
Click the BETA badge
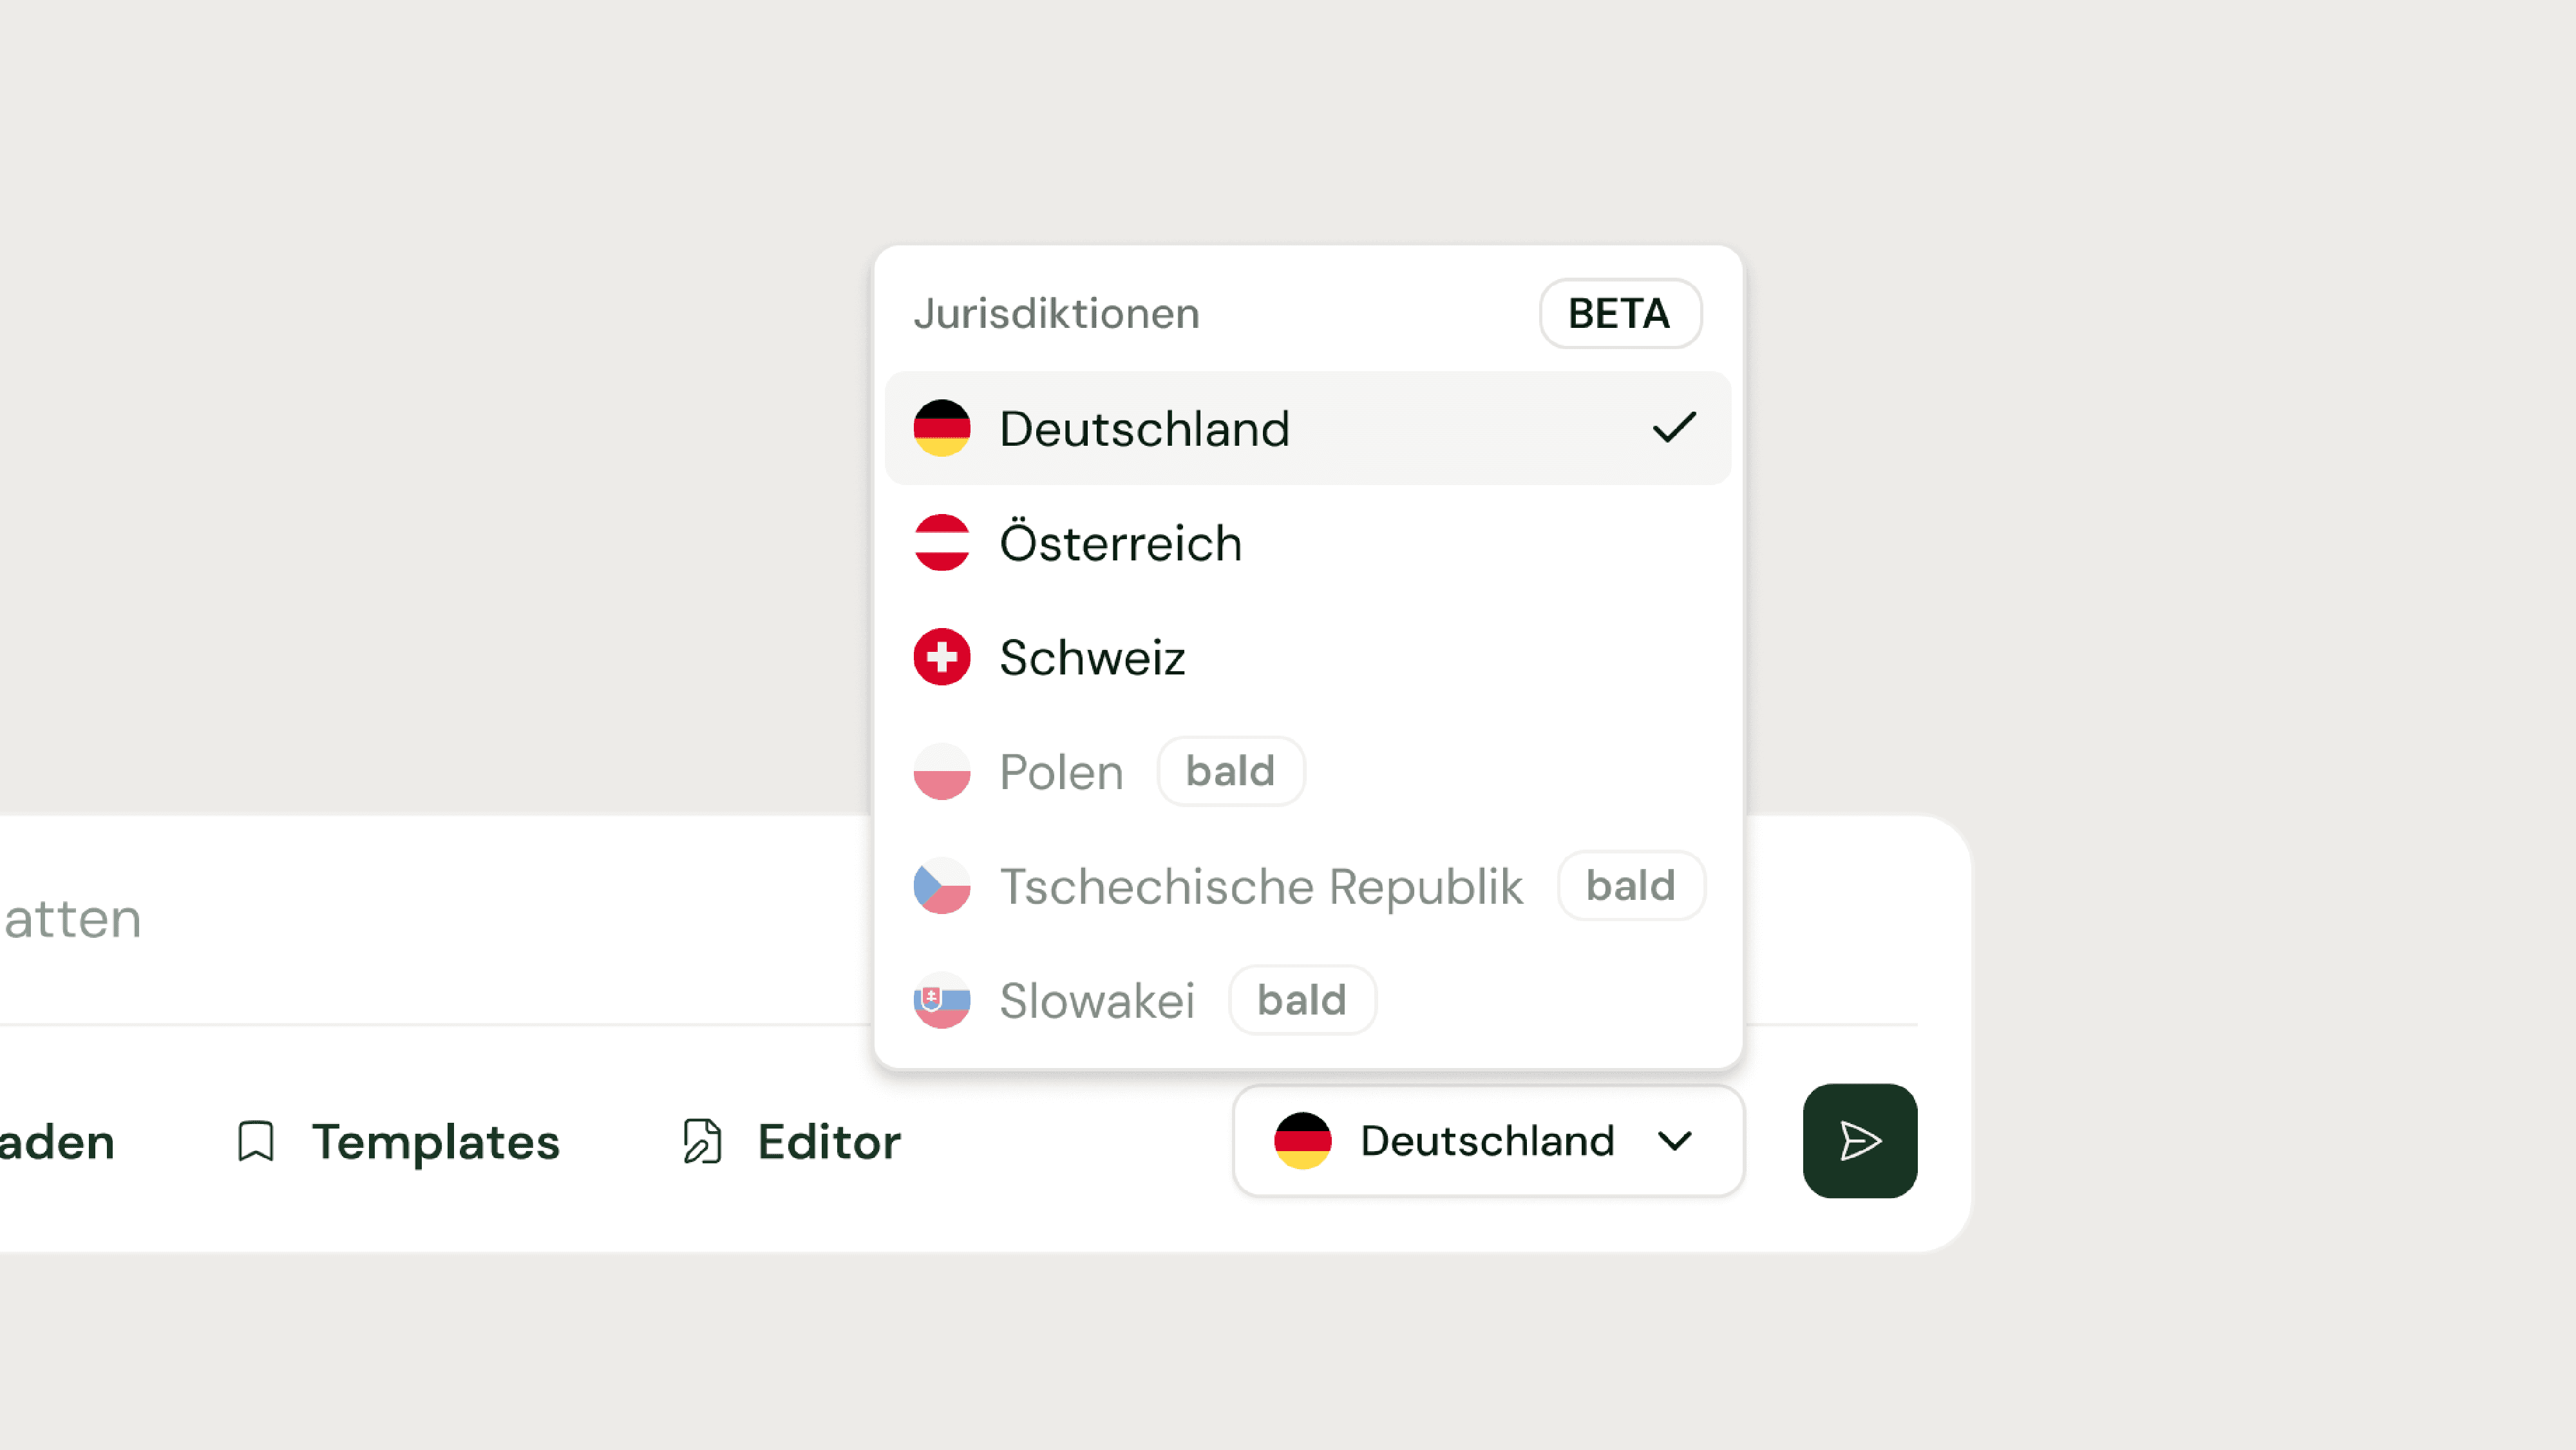1619,314
